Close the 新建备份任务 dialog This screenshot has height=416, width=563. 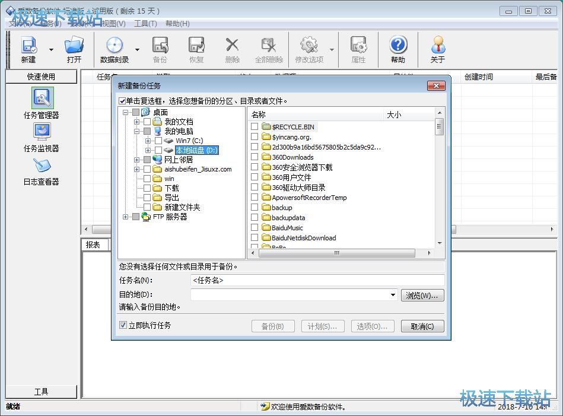click(x=436, y=85)
